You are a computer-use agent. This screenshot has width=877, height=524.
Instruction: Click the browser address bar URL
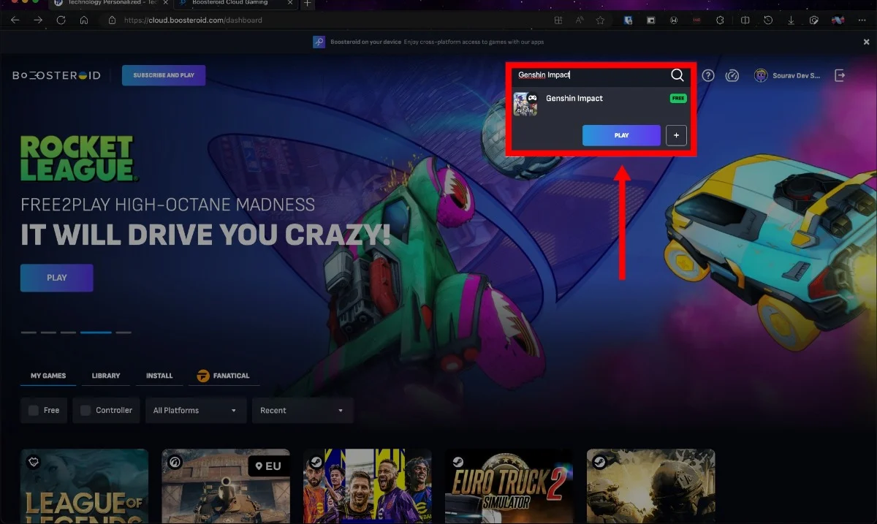pyautogui.click(x=193, y=20)
